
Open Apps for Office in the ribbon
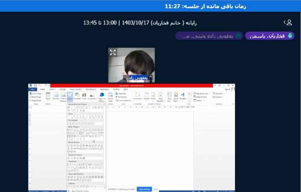[102, 97]
